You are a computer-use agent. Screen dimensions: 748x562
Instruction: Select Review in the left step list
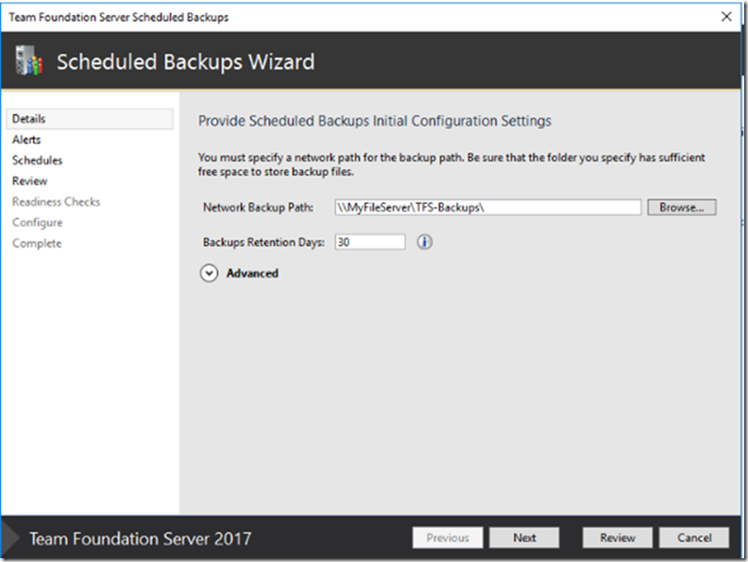point(29,181)
